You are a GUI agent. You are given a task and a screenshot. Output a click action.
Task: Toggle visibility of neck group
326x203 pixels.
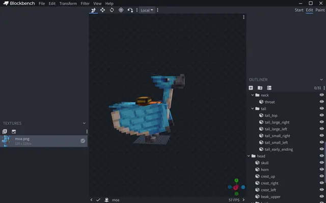pos(321,95)
